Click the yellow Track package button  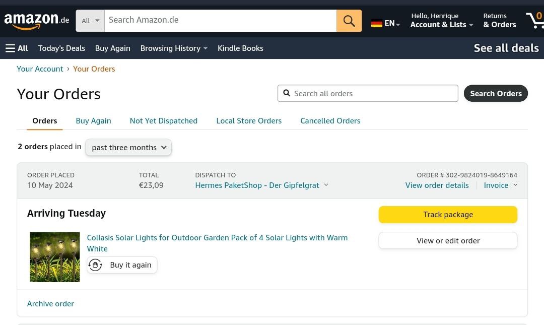tap(448, 215)
